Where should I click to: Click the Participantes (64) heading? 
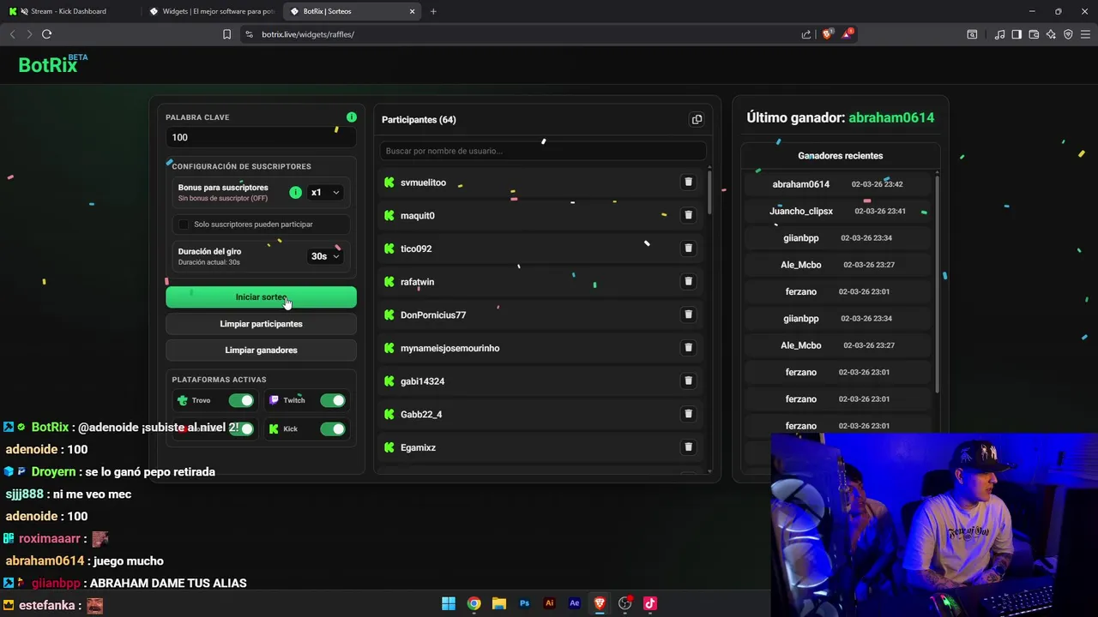tap(419, 120)
